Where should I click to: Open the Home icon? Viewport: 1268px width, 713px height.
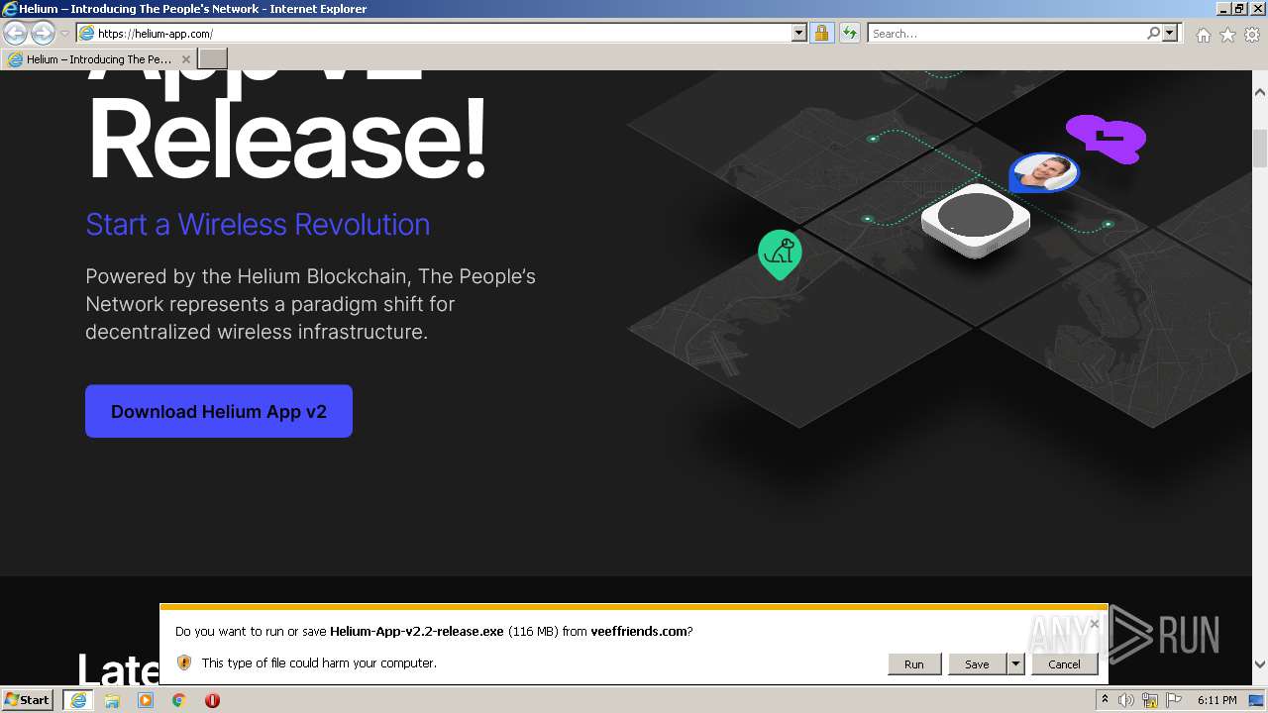point(1203,35)
